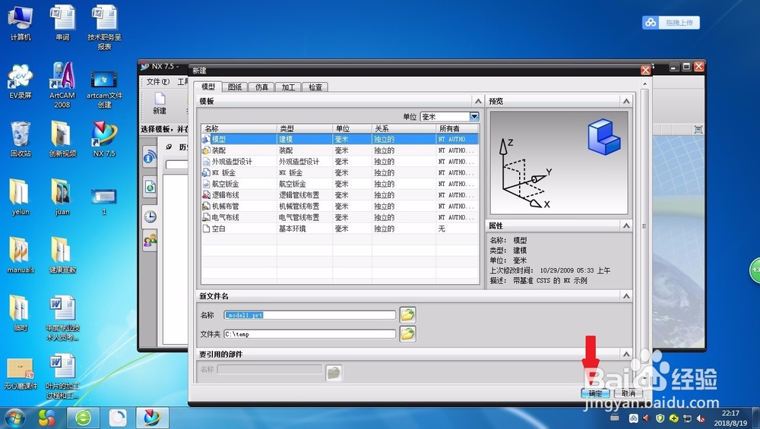Open the web browser document sidebar icon in NX
The height and width of the screenshot is (429, 760).
(150, 187)
